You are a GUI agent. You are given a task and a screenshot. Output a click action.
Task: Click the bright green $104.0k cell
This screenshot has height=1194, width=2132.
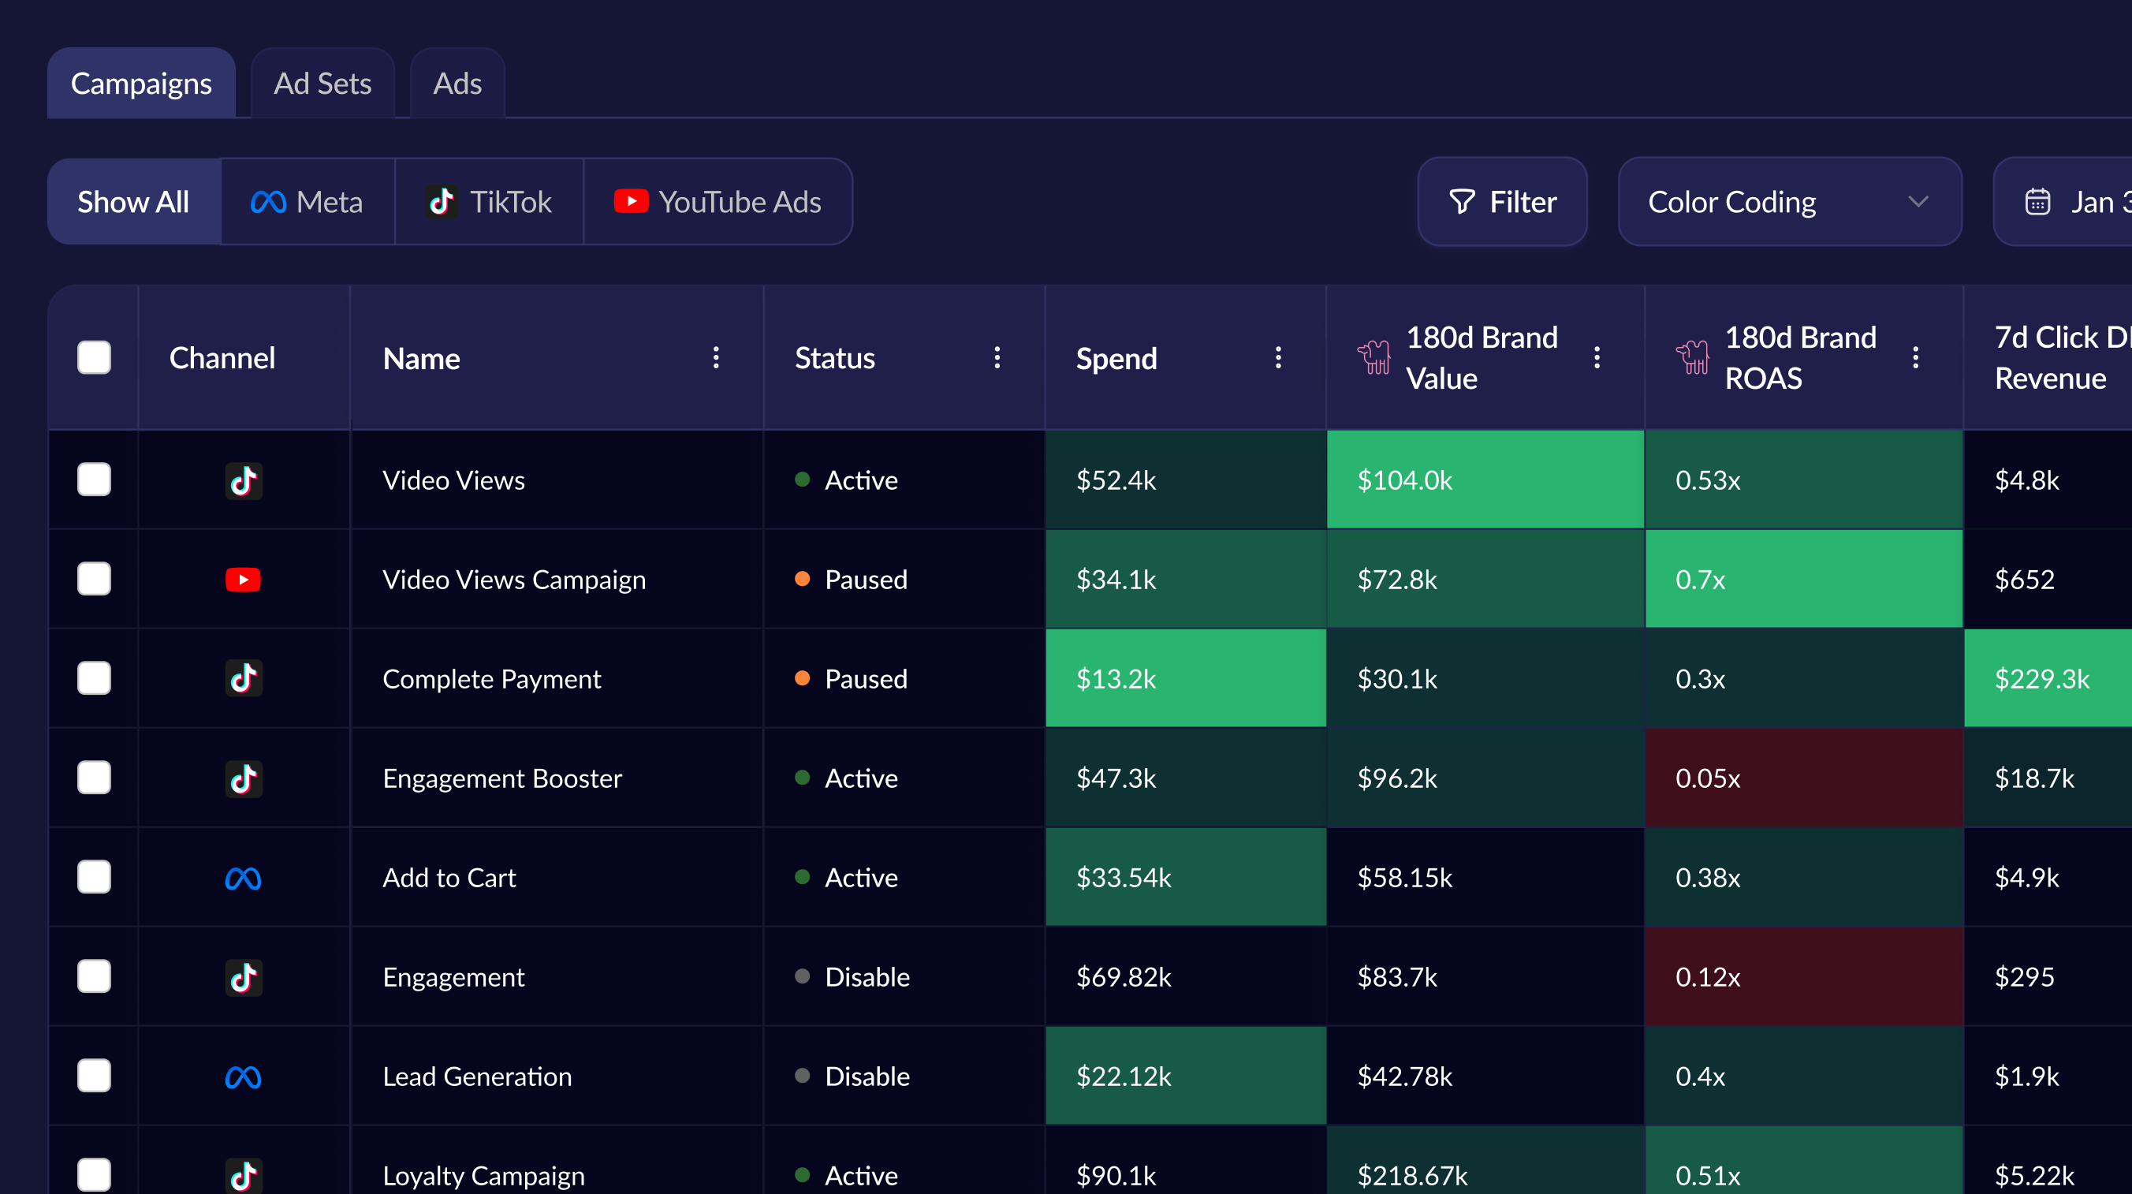pyautogui.click(x=1485, y=480)
